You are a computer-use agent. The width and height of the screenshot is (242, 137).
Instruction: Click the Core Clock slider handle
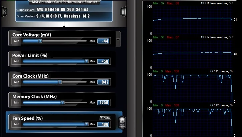pyautogui.click(x=60, y=82)
